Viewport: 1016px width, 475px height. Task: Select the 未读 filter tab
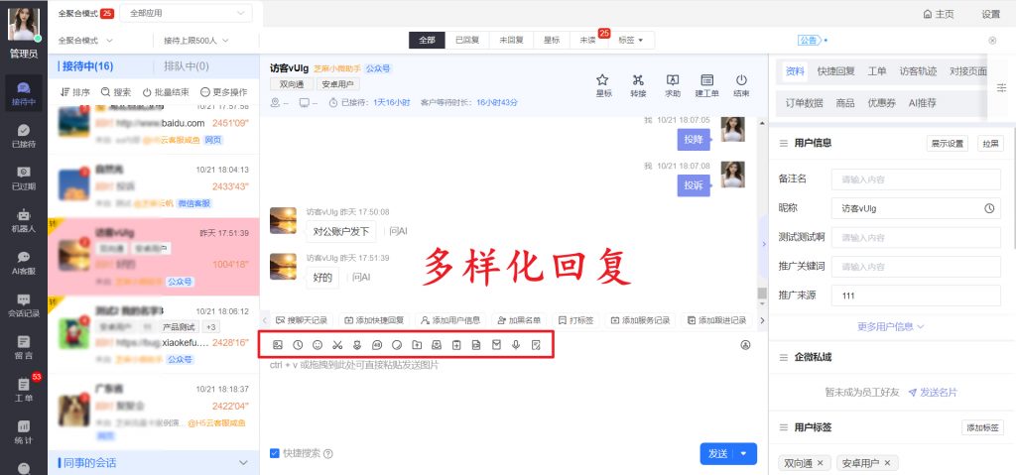589,40
